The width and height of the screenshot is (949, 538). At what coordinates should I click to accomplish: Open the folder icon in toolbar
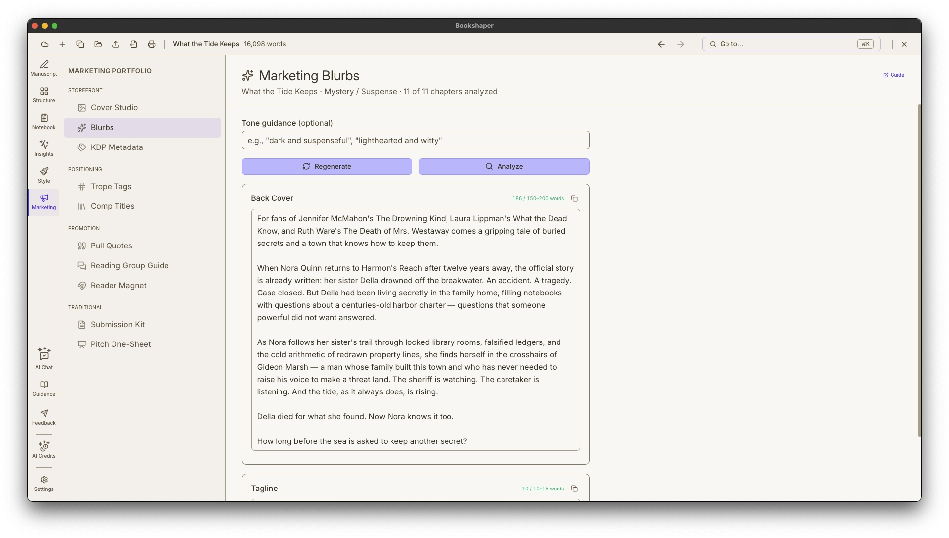pyautogui.click(x=98, y=44)
